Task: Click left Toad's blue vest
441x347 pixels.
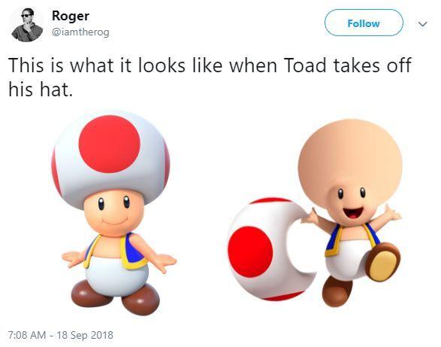Action: [x=133, y=251]
